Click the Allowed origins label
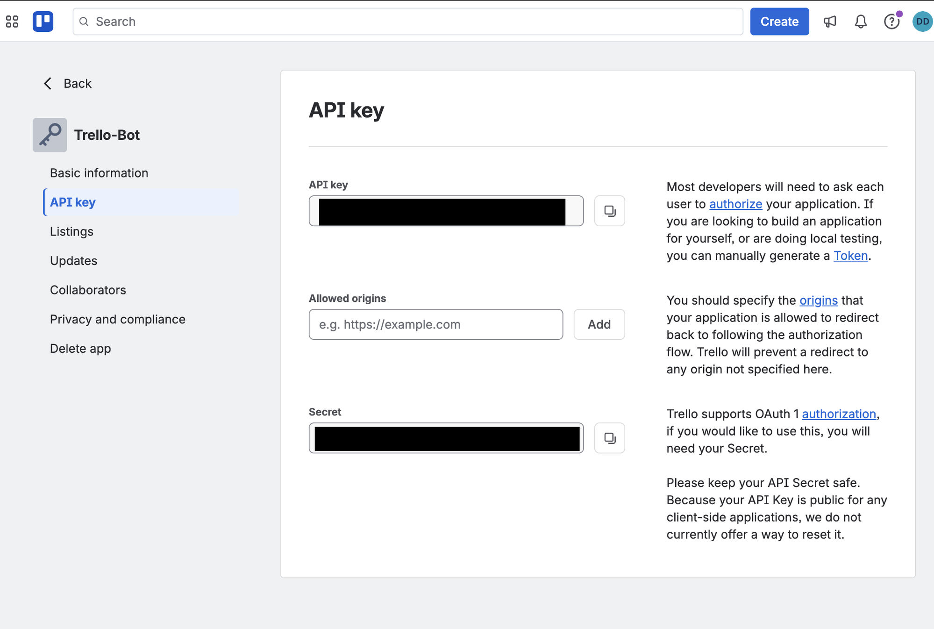The height and width of the screenshot is (629, 934). pyautogui.click(x=347, y=298)
